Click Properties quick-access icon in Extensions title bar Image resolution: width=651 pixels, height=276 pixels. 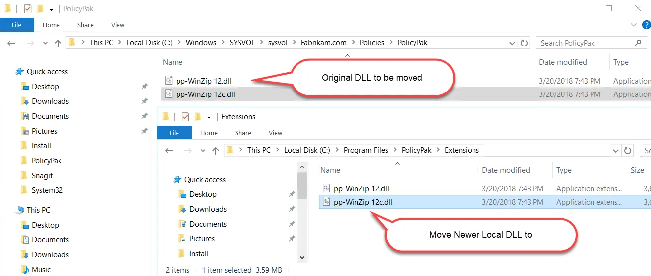(185, 116)
